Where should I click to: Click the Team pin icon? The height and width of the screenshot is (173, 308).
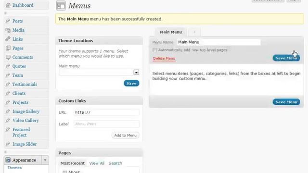8,75
